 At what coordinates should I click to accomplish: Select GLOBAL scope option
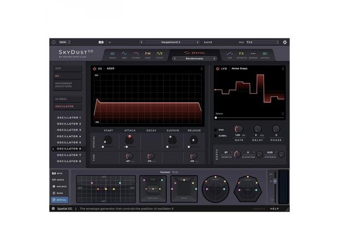68,99
